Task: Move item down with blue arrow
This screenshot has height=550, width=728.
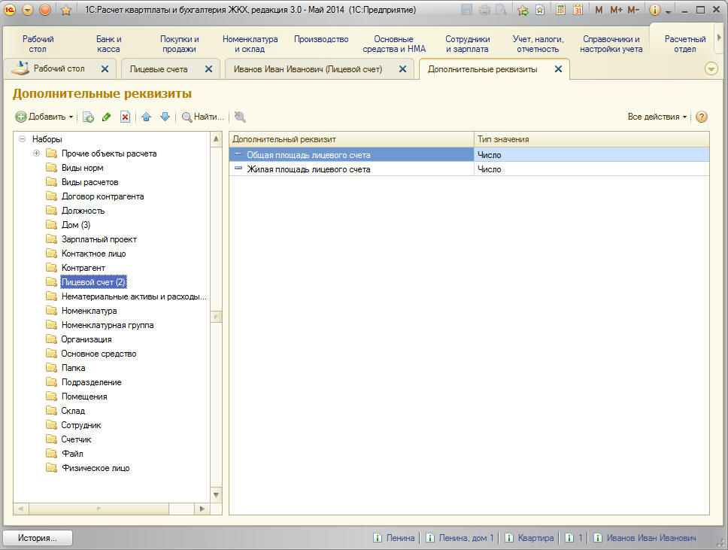Action: point(165,117)
